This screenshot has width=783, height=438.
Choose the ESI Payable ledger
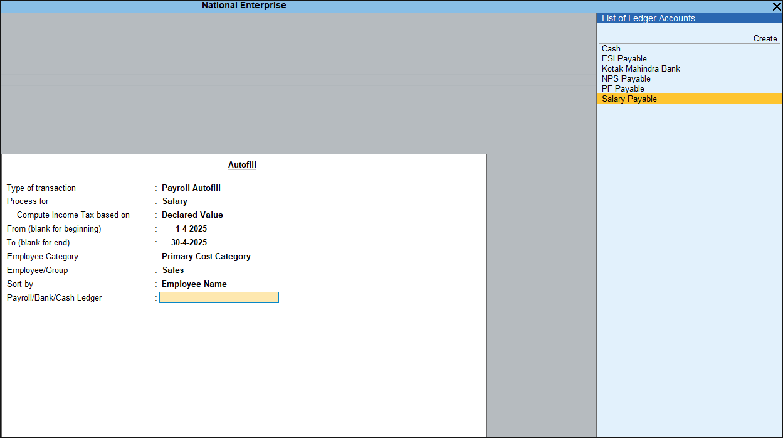[624, 59]
